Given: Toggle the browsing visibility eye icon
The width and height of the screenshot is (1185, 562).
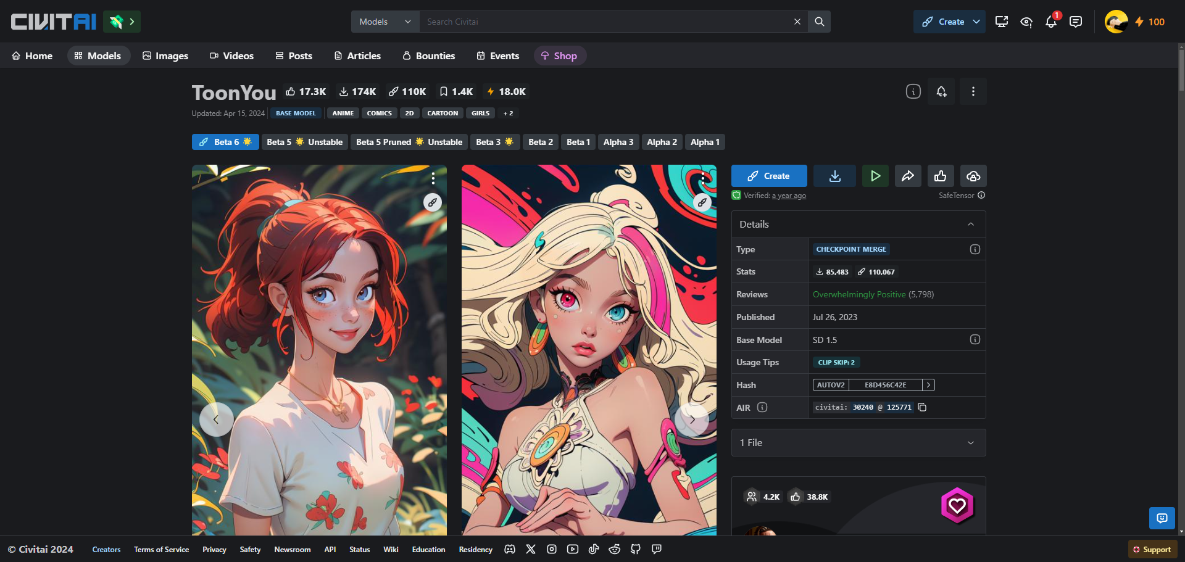Looking at the screenshot, I should 1026,22.
